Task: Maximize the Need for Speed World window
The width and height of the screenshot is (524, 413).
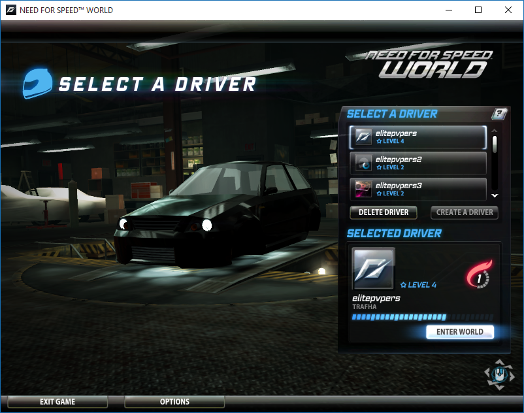Action: pos(478,10)
